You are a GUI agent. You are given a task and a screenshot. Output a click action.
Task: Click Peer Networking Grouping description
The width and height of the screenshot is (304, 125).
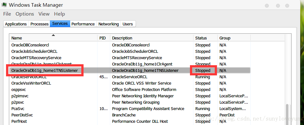pyautogui.click(x=136, y=102)
